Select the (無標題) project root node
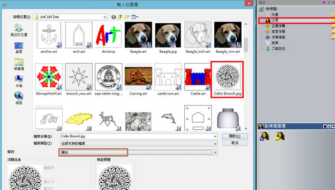Viewport: 335px width, 190px height. (x=271, y=9)
